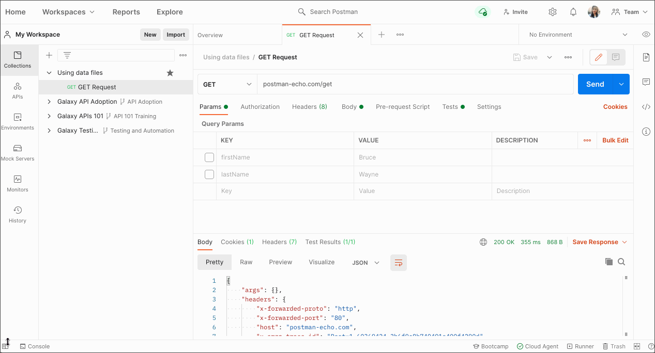Switch to the Tests tab
Image resolution: width=655 pixels, height=353 pixels.
click(453, 107)
